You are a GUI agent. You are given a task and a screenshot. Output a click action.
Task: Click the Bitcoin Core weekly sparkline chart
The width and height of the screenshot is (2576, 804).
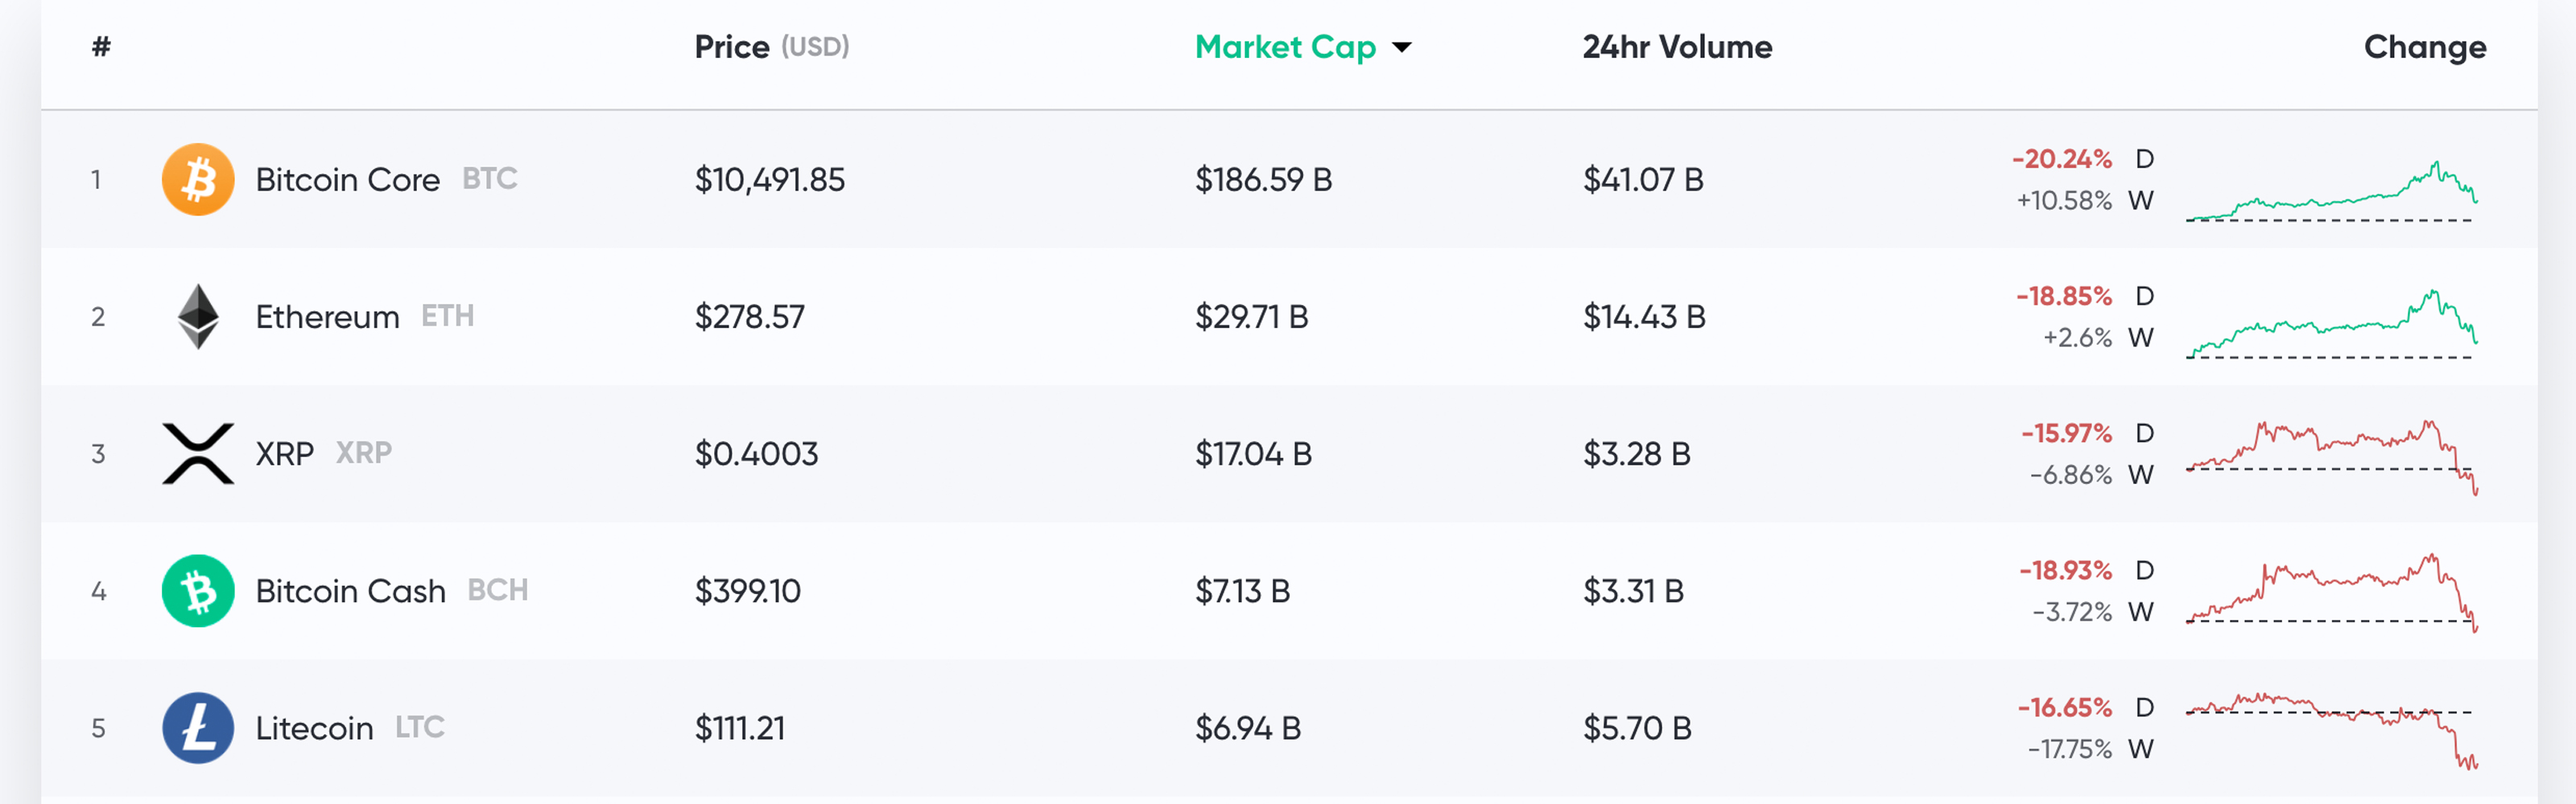click(2330, 192)
